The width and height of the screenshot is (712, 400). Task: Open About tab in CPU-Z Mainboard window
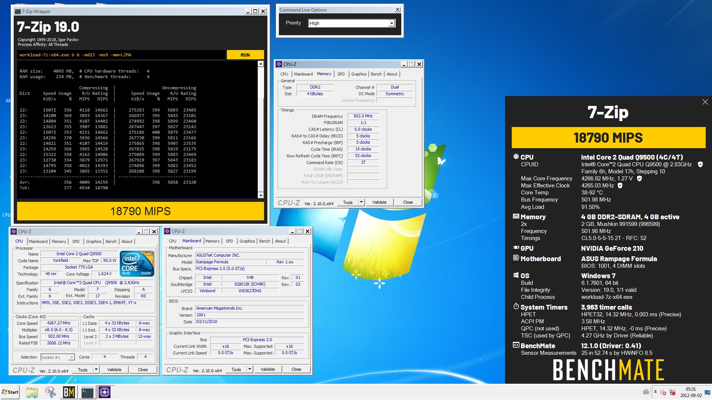[x=280, y=241]
